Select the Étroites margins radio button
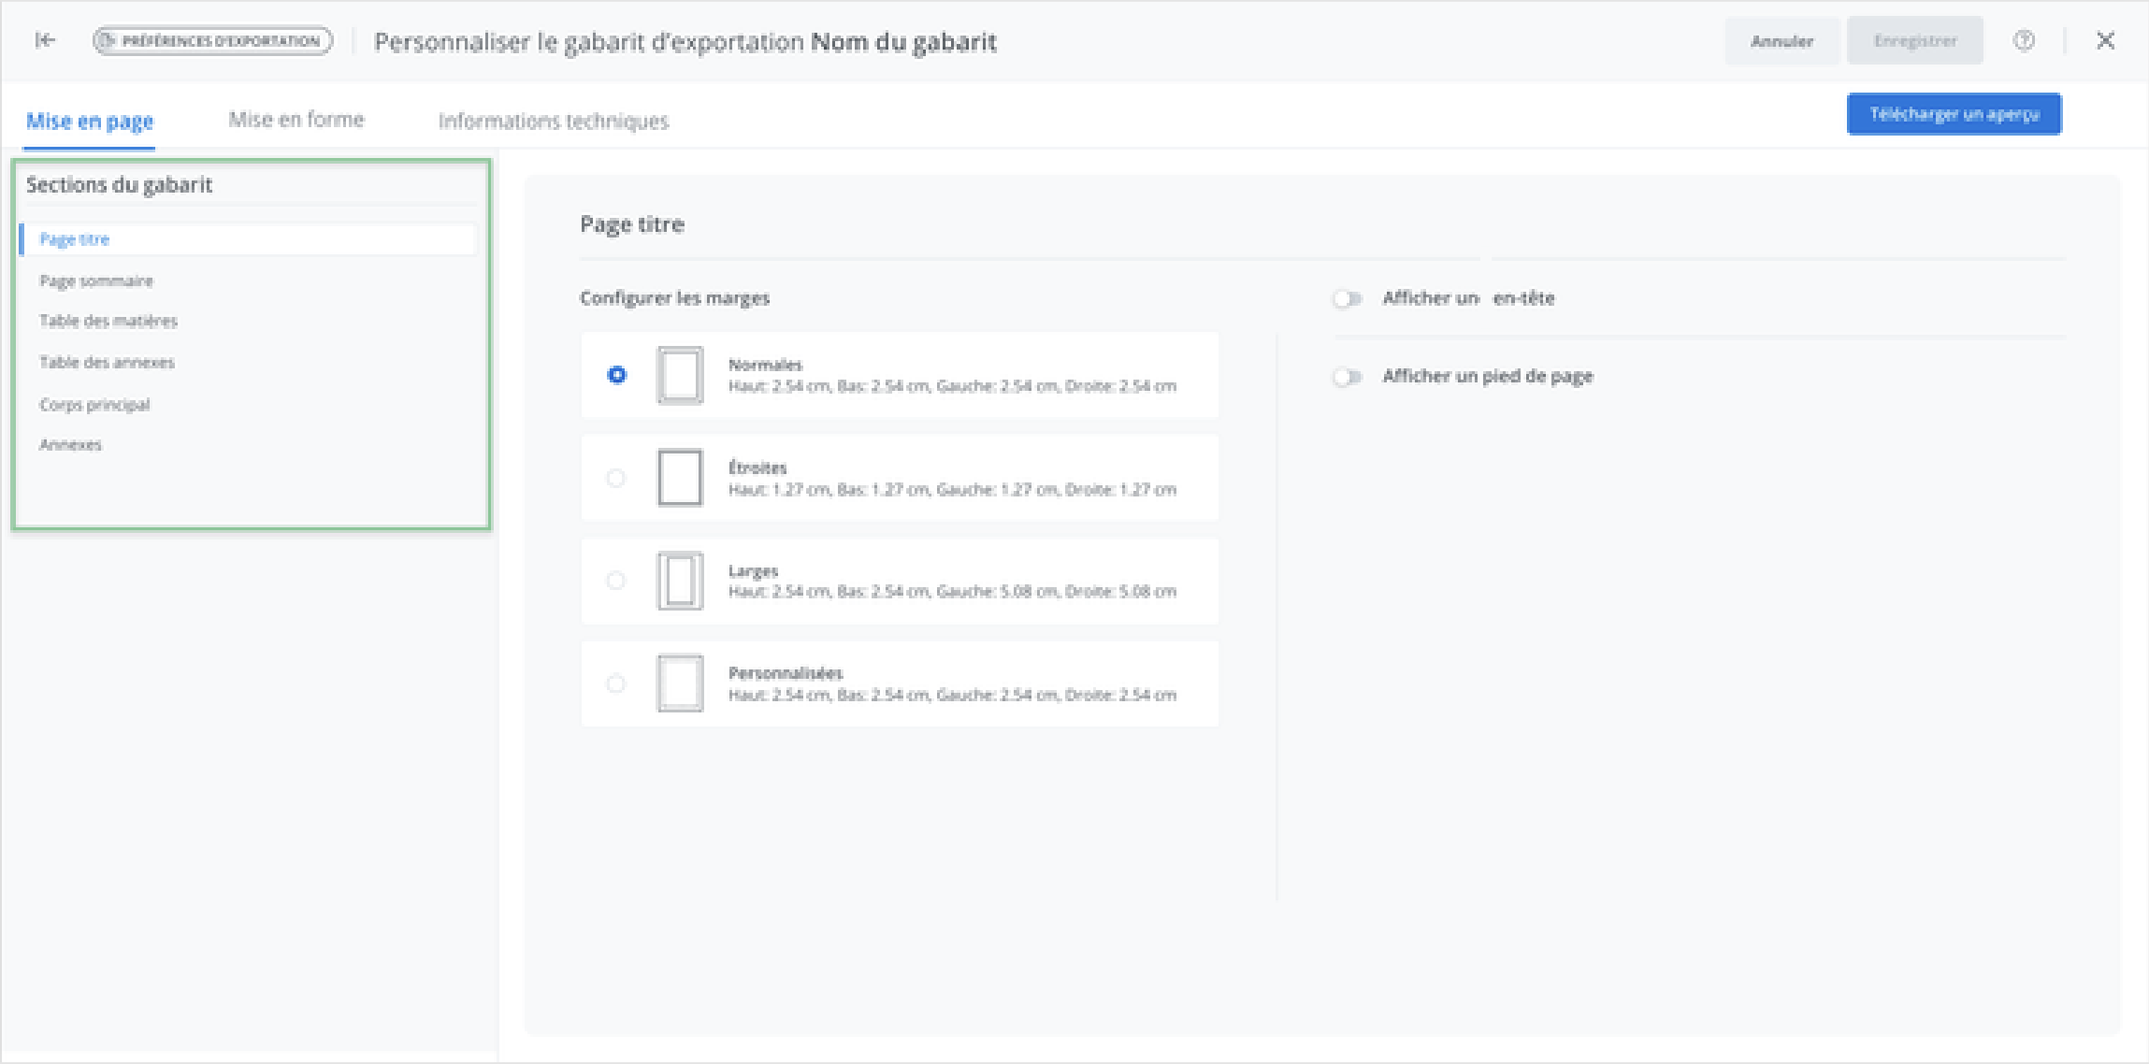 click(x=615, y=478)
